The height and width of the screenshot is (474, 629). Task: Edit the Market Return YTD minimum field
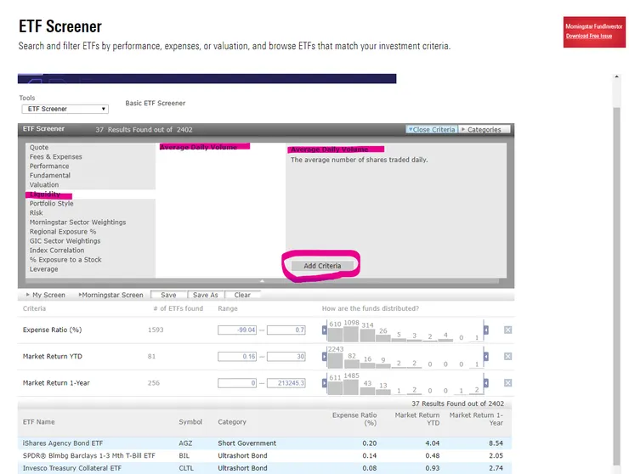237,356
